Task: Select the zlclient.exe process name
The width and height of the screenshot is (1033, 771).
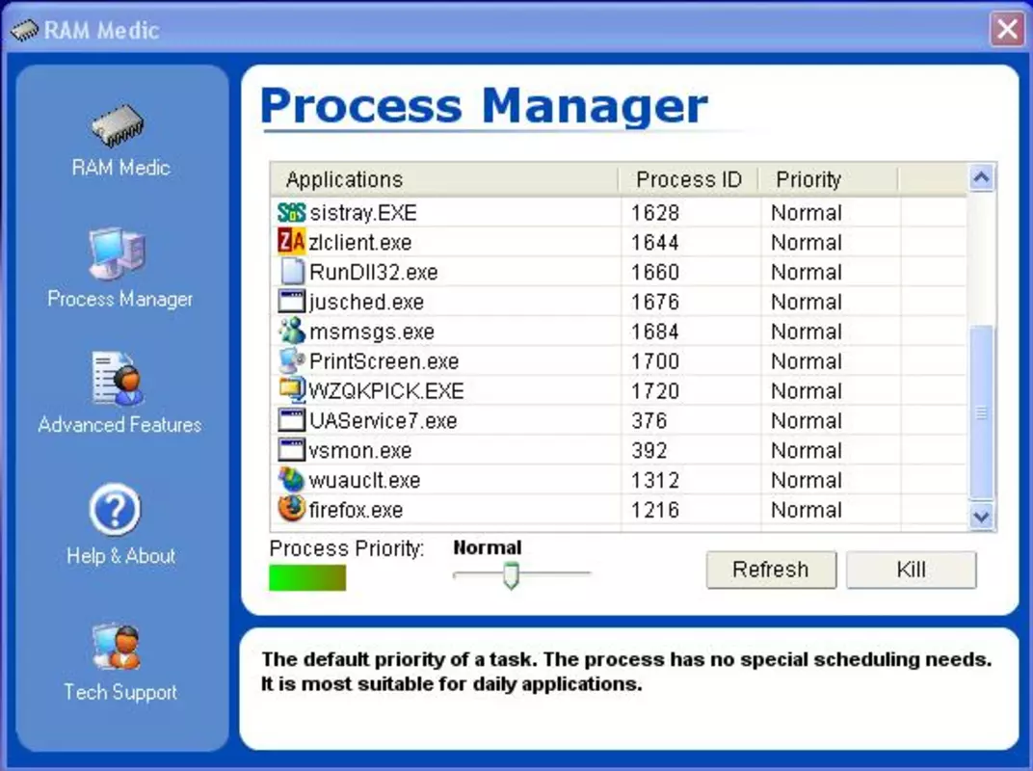Action: [x=359, y=243]
